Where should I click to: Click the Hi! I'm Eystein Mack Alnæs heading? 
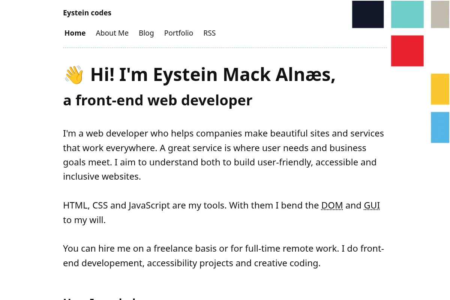click(x=199, y=75)
